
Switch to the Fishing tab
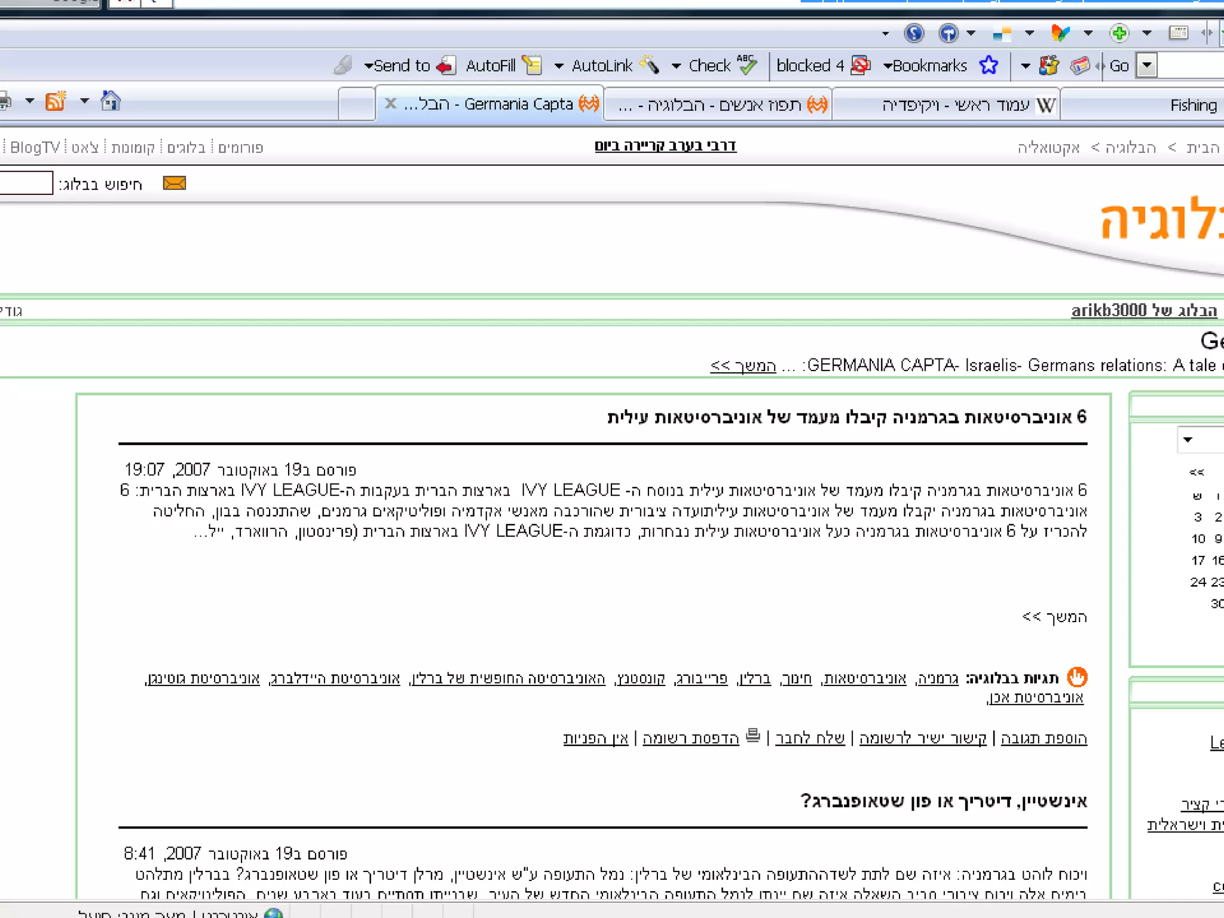[1193, 106]
